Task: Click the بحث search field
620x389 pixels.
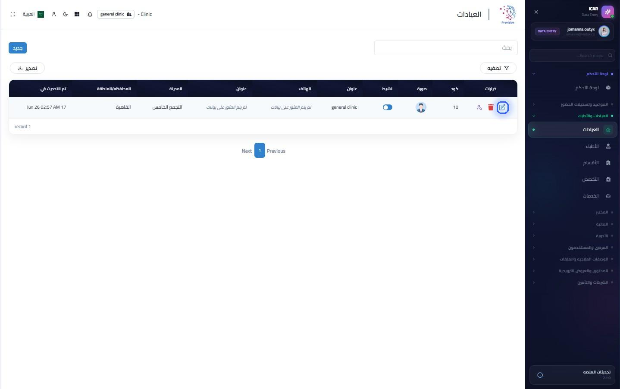Action: [446, 48]
